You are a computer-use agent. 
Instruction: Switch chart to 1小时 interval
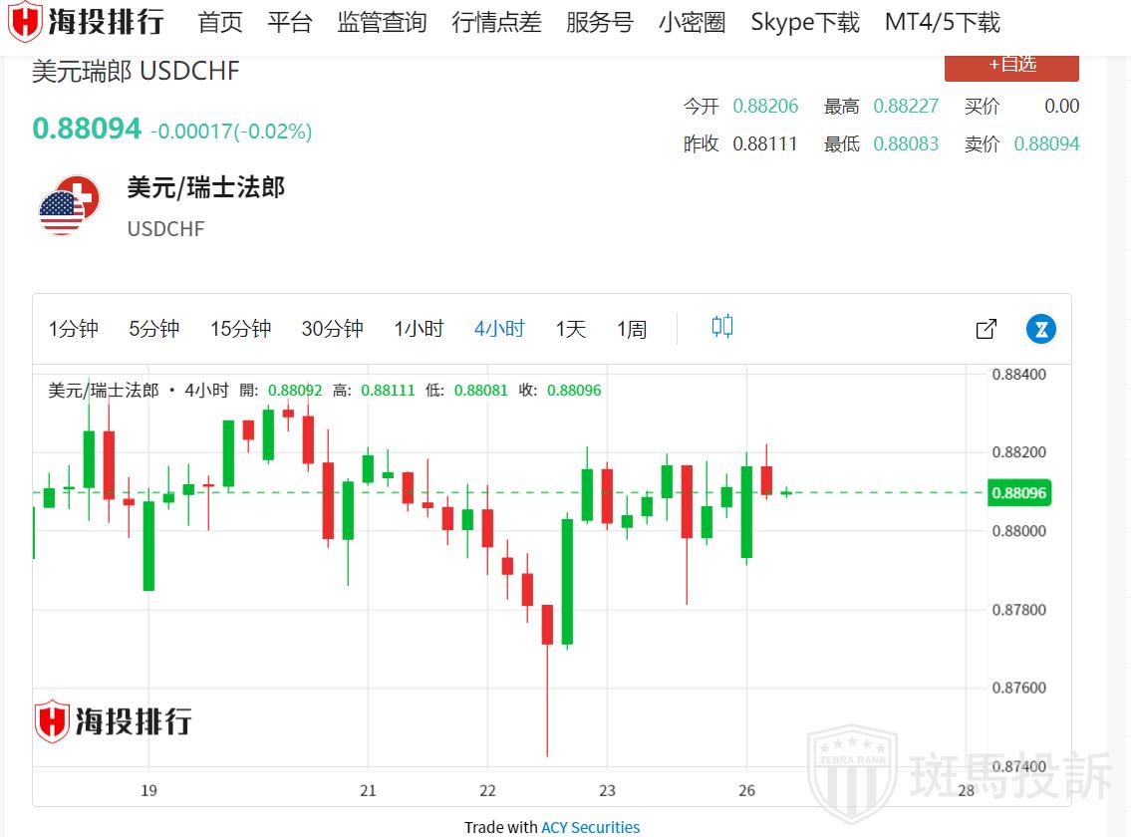(x=419, y=329)
